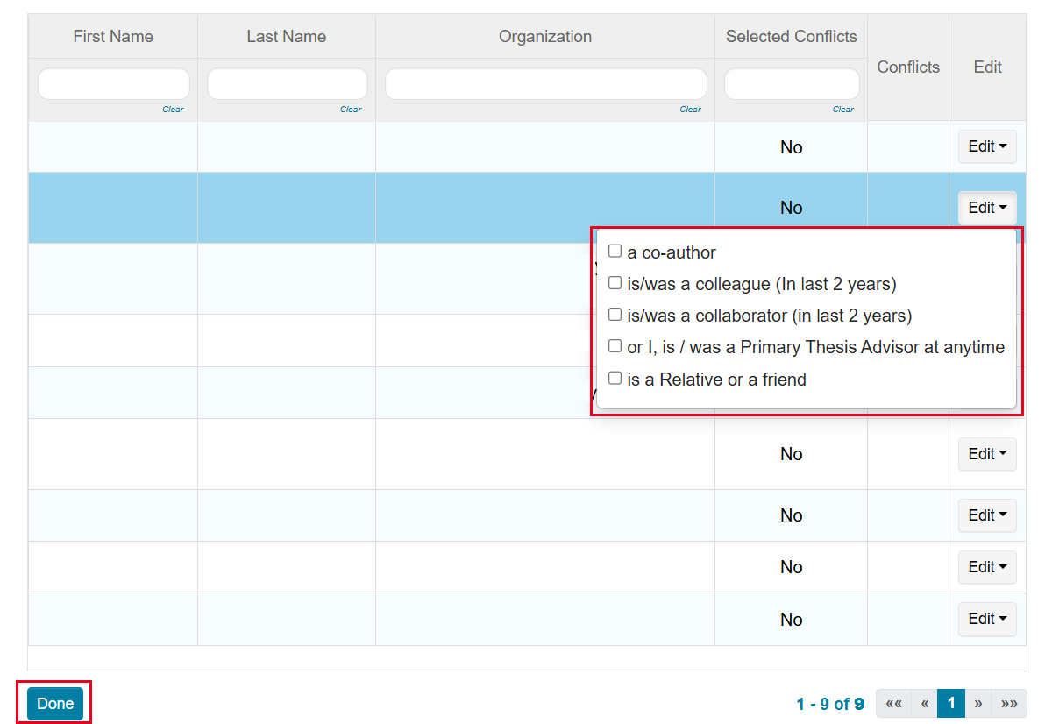Select page 1 in pagination
Image resolution: width=1045 pixels, height=724 pixels.
[x=951, y=703]
